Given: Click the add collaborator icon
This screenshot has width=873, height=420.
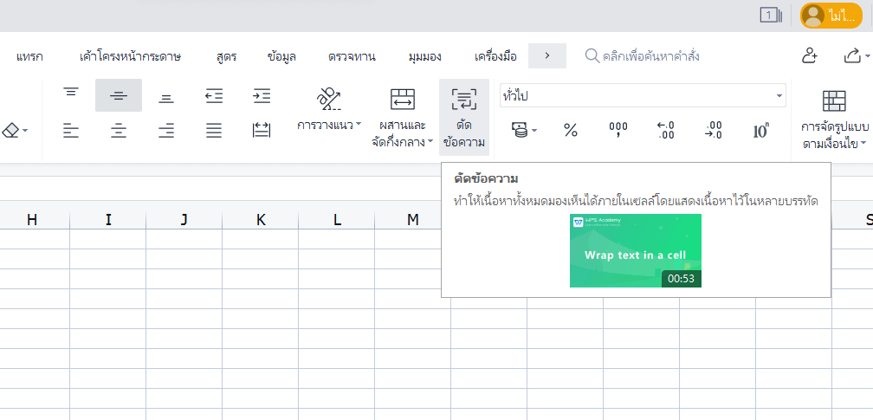Looking at the screenshot, I should point(809,55).
